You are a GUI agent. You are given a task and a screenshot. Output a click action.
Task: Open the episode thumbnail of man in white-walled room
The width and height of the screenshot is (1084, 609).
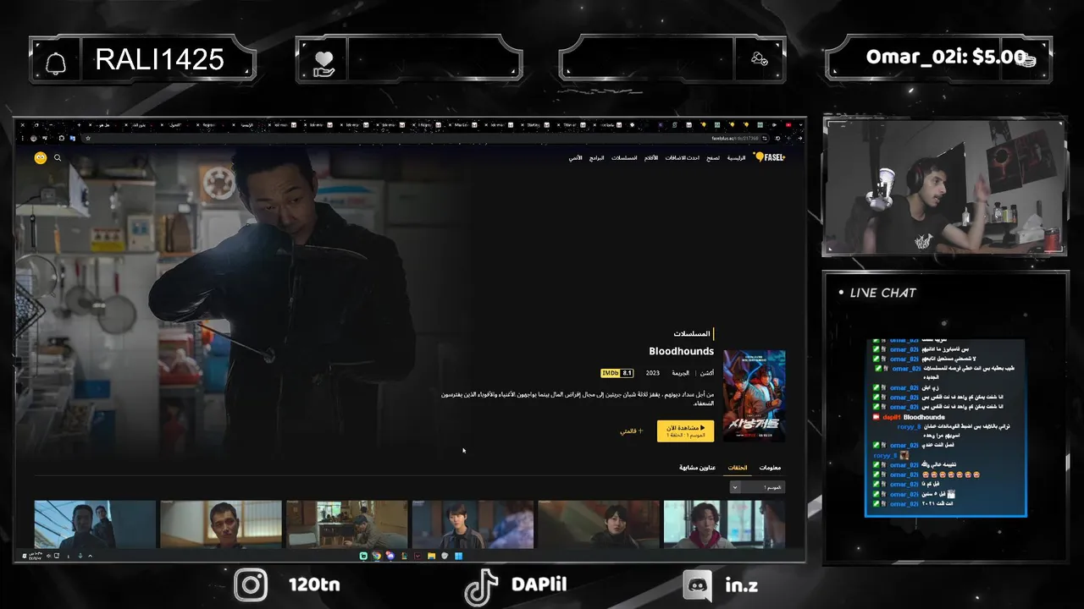[x=220, y=524]
